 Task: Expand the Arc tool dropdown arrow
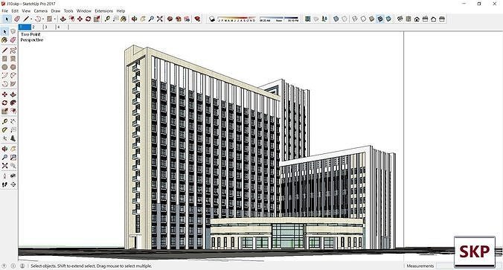(43, 19)
